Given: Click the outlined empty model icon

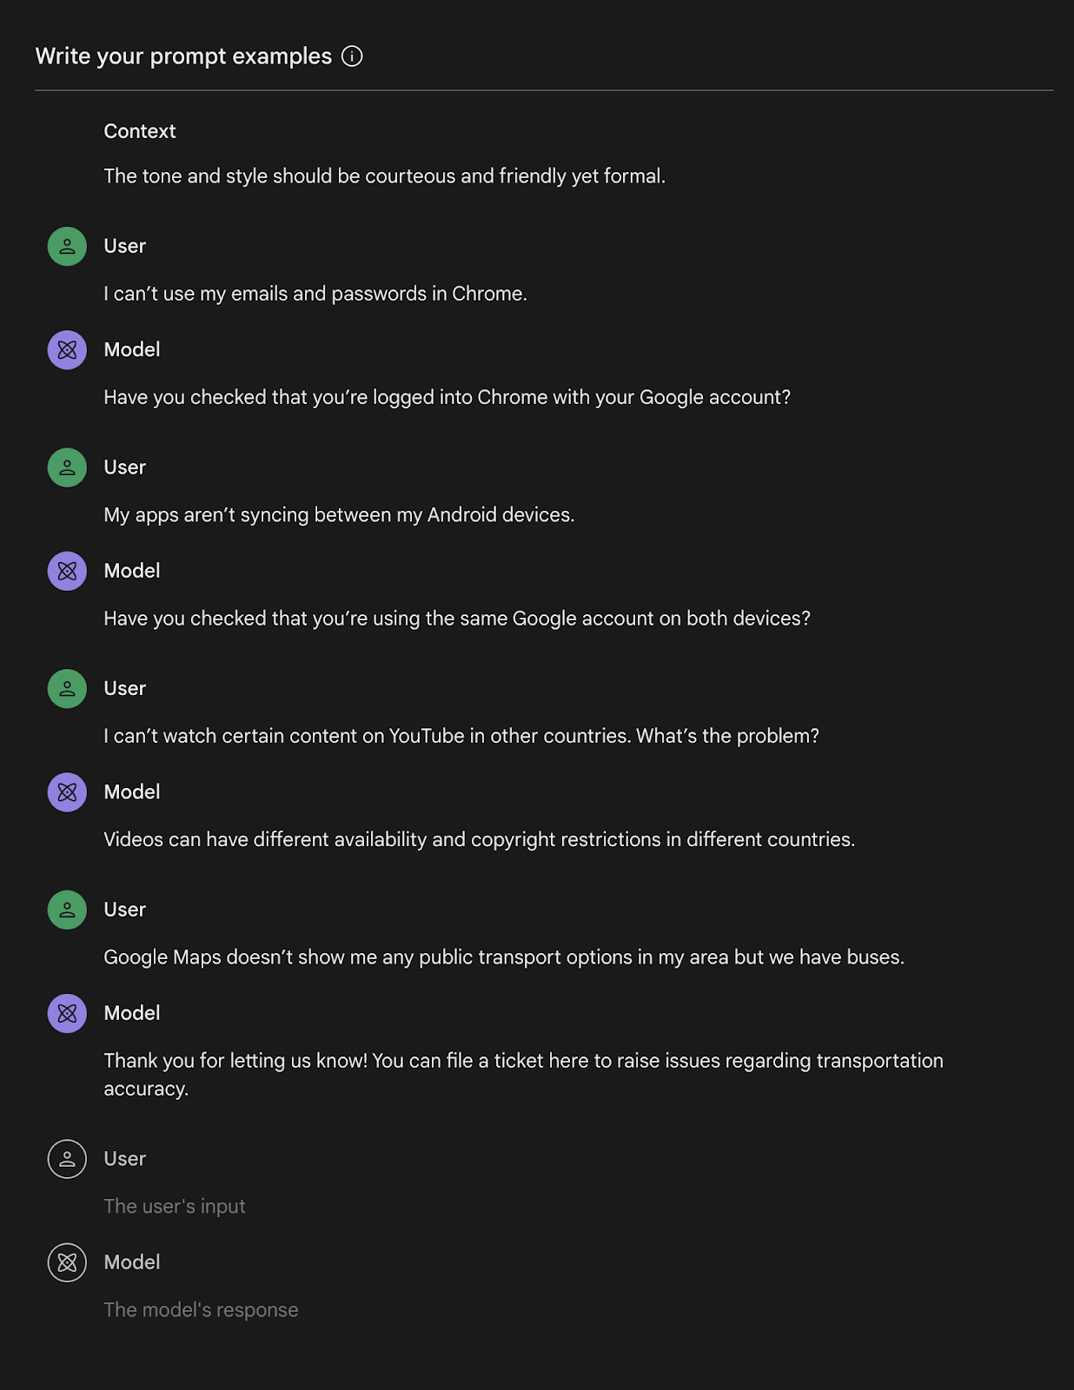Looking at the screenshot, I should [x=67, y=1262].
